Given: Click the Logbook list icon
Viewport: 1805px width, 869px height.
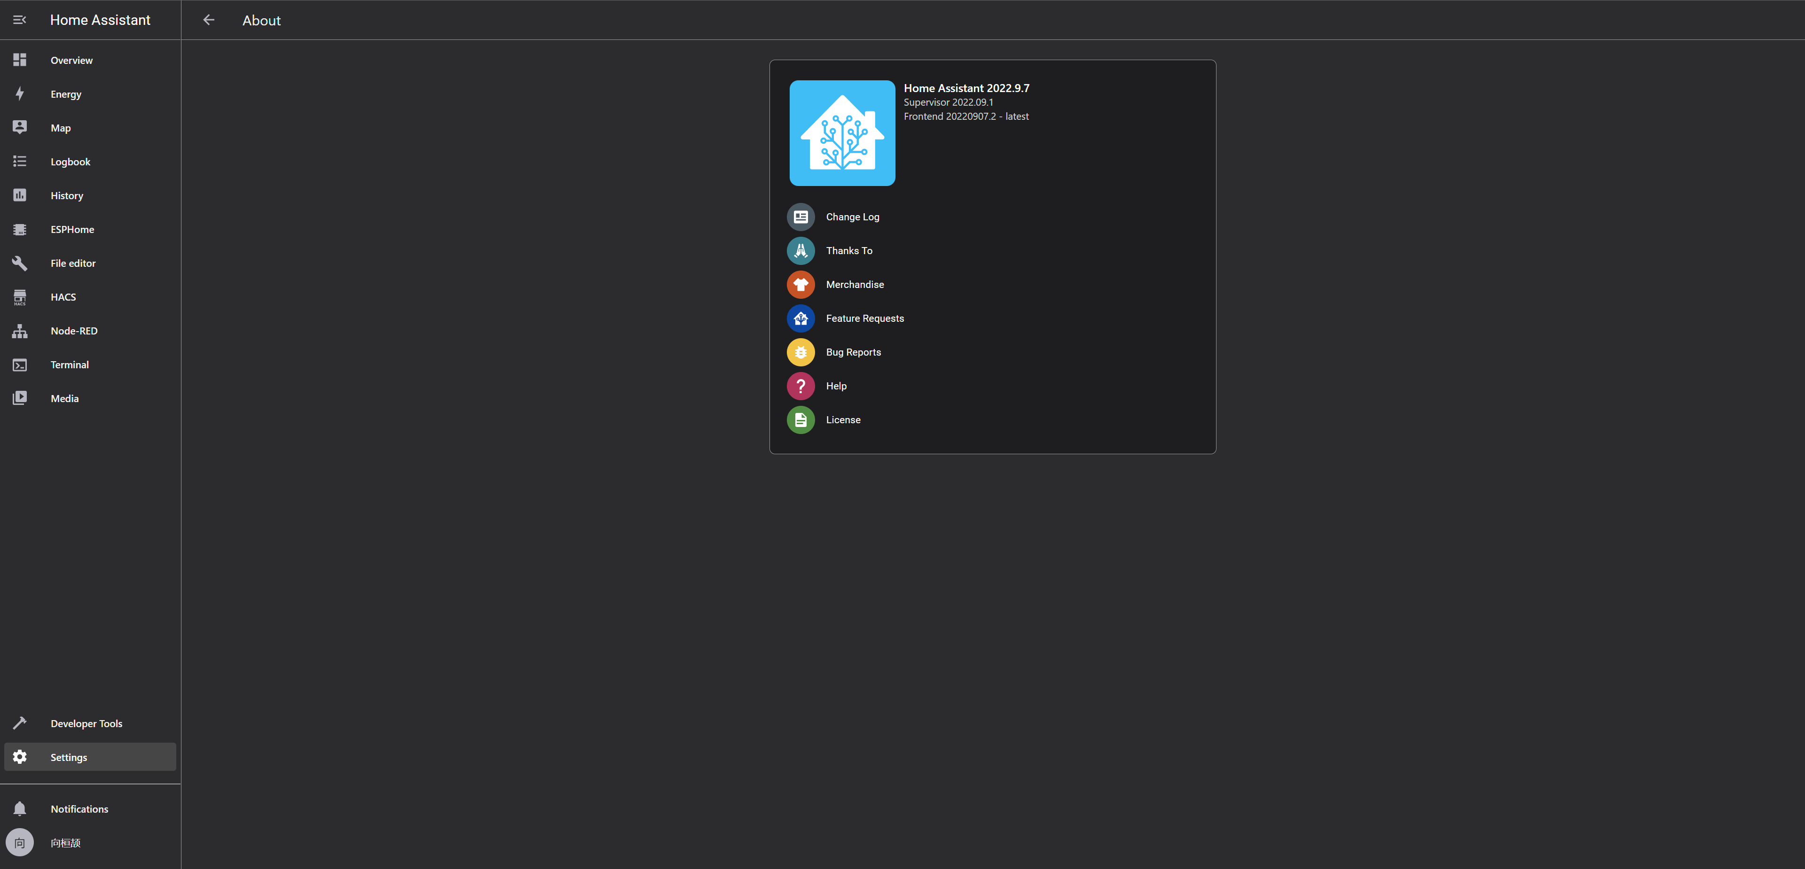Looking at the screenshot, I should (x=20, y=162).
